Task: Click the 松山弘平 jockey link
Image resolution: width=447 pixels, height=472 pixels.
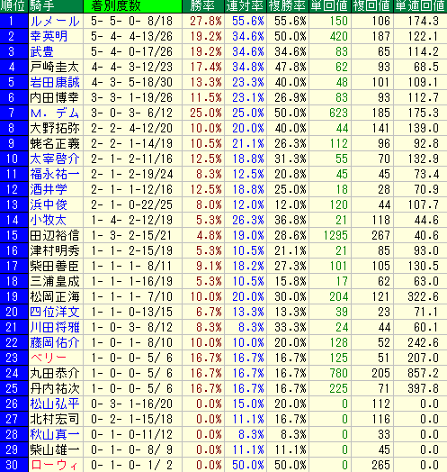Action: [x=55, y=404]
